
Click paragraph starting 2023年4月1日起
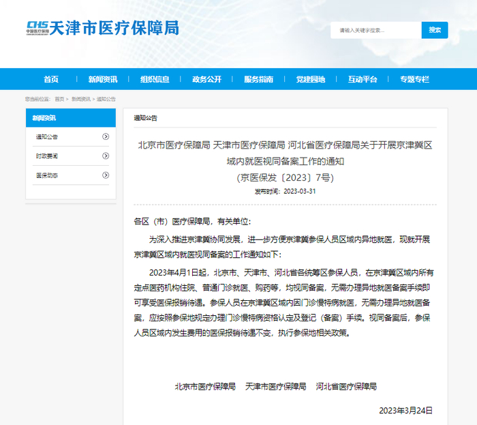283,303
